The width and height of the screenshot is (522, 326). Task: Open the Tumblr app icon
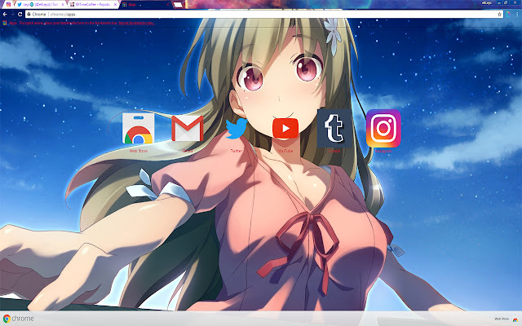click(334, 128)
